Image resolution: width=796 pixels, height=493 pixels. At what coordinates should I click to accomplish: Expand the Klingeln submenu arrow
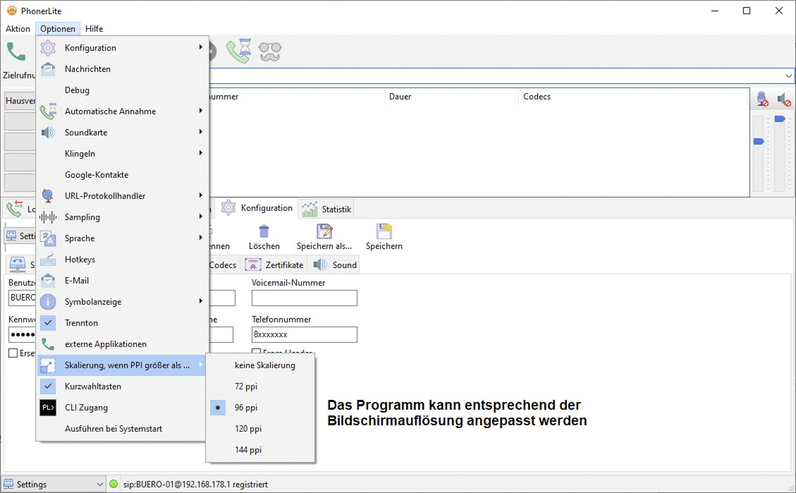tap(200, 153)
